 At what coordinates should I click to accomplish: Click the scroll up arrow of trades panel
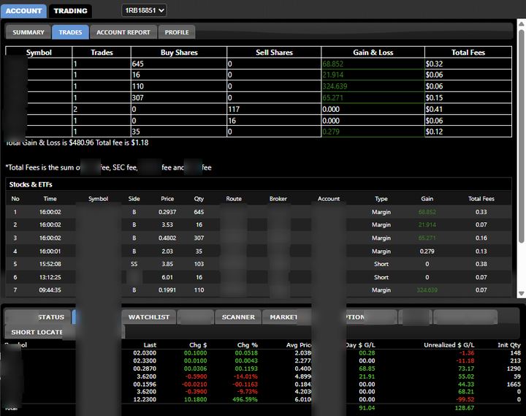(521, 24)
